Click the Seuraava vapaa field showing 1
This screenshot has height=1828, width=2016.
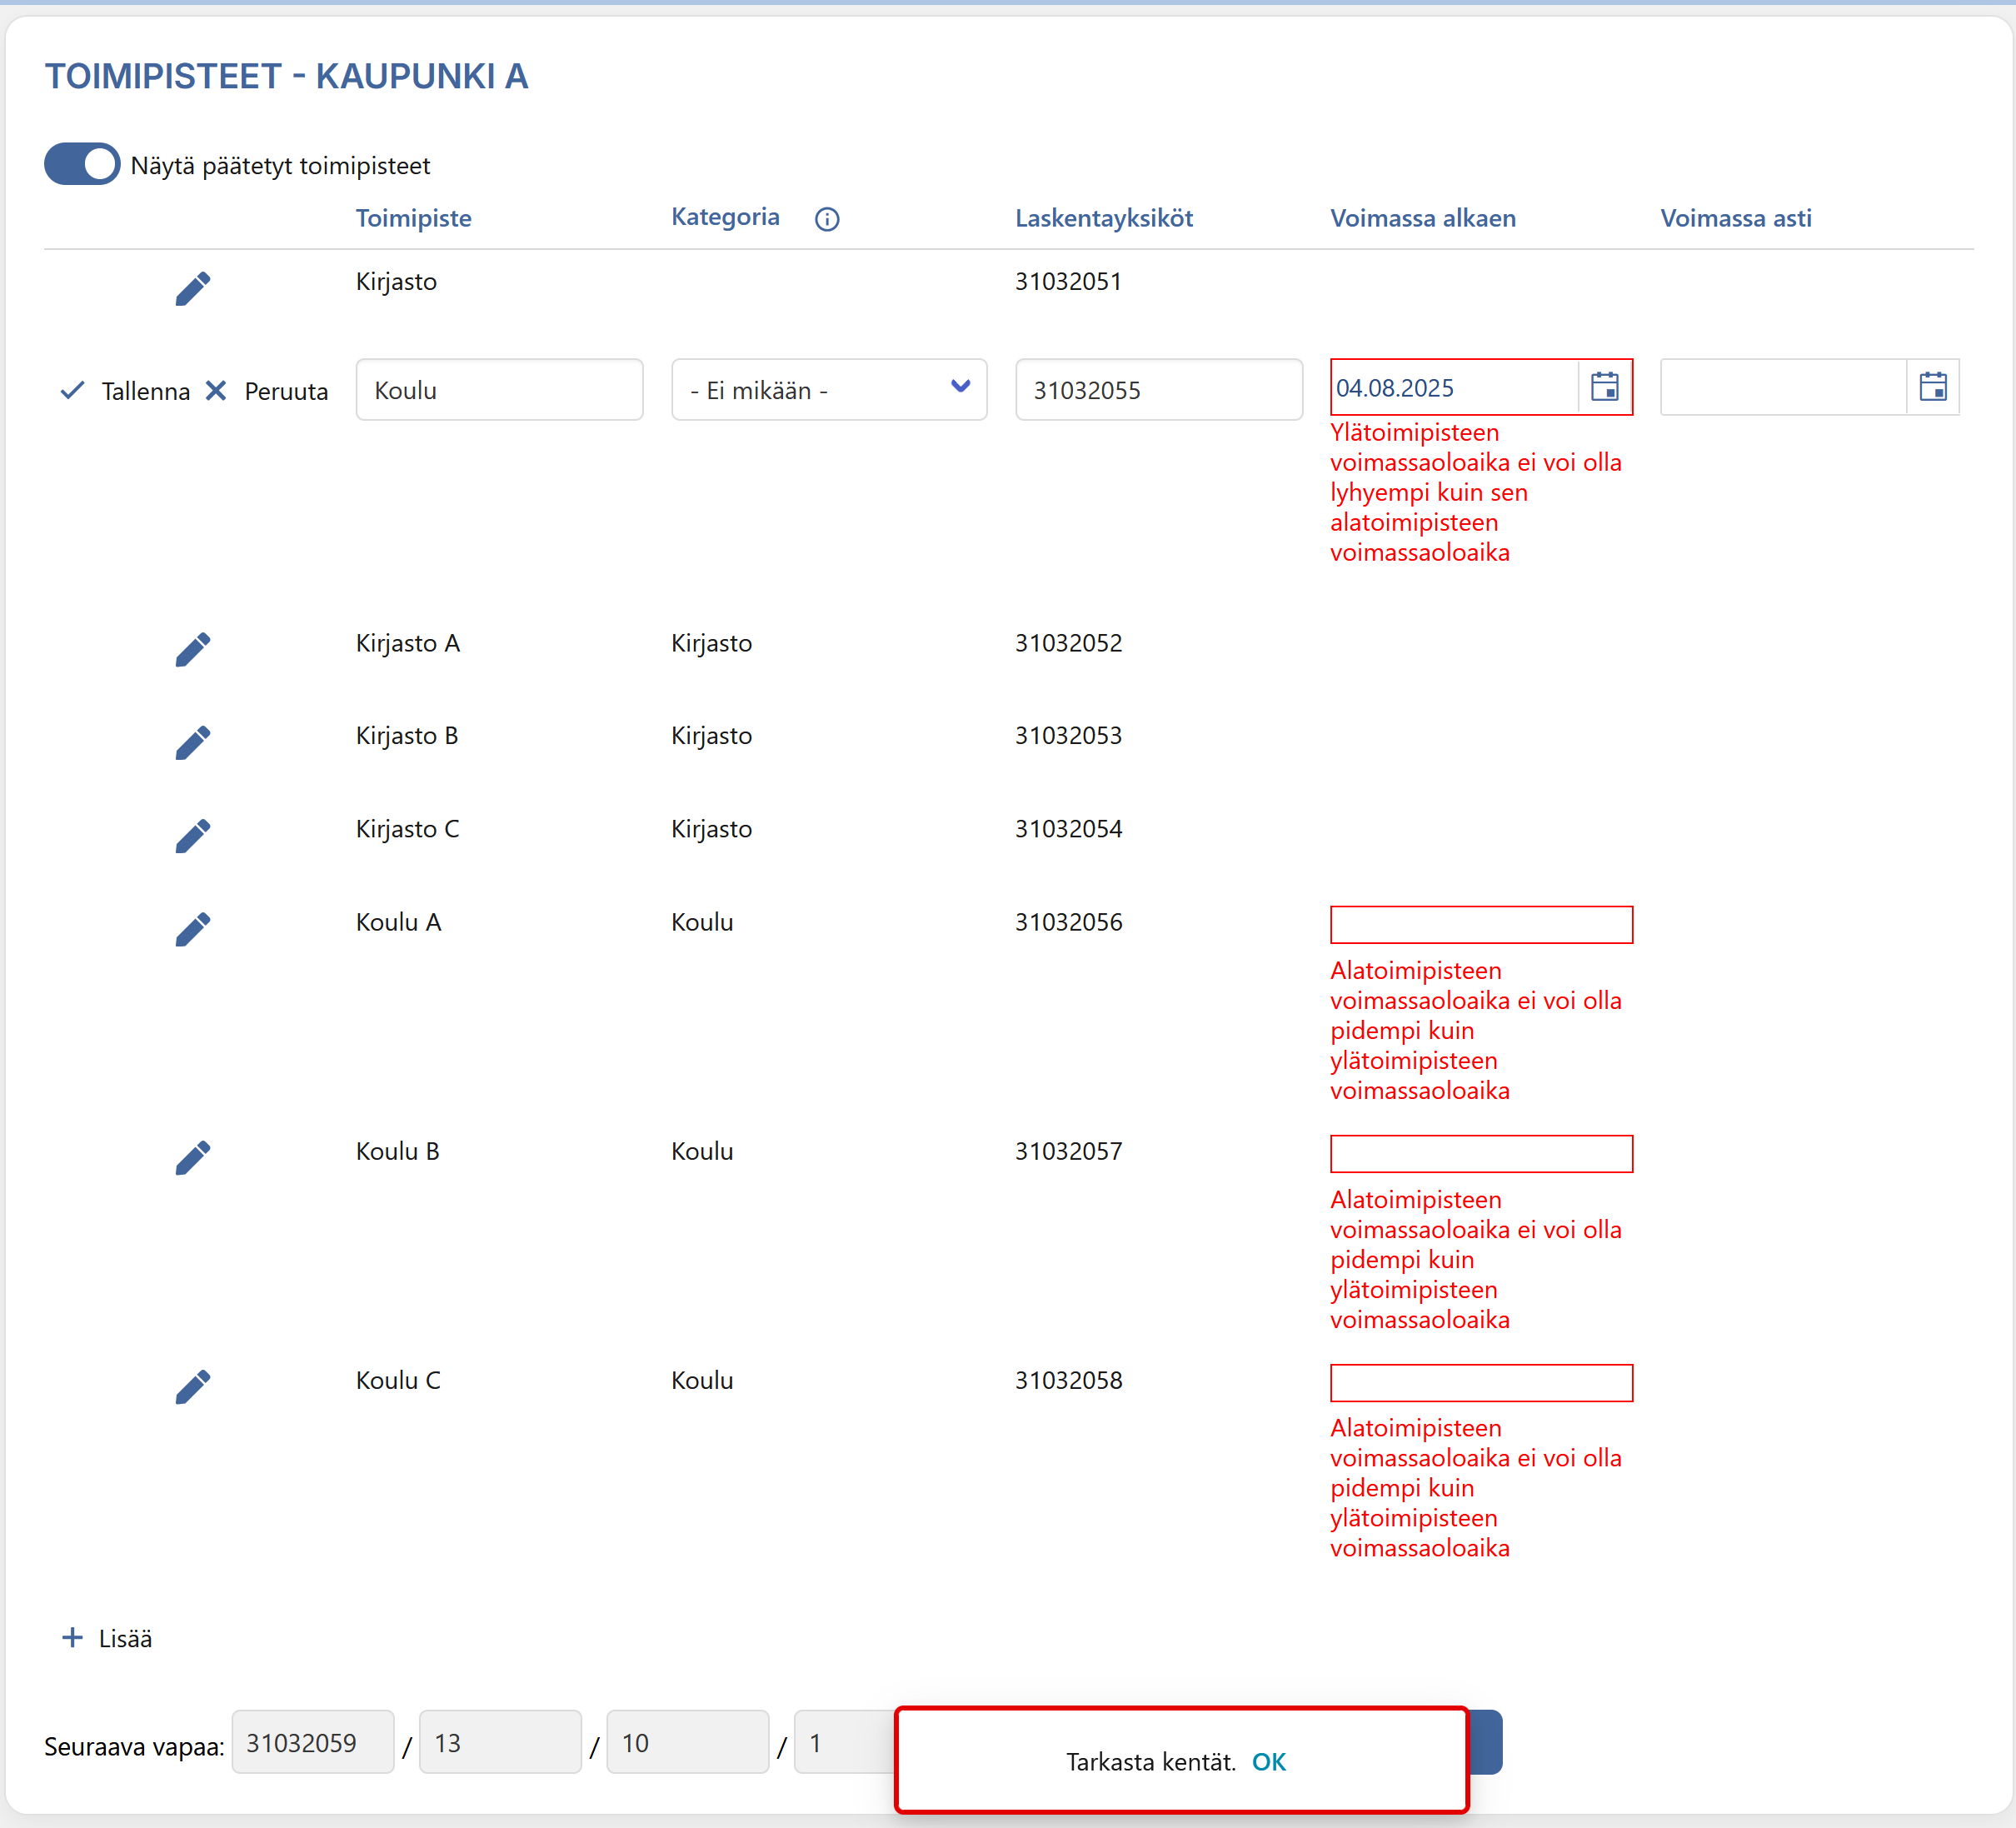(x=845, y=1742)
